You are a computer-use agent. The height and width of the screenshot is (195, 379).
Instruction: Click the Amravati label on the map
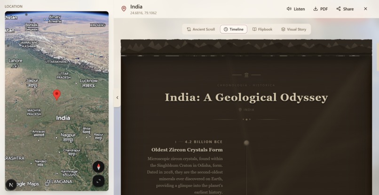tap(39, 133)
